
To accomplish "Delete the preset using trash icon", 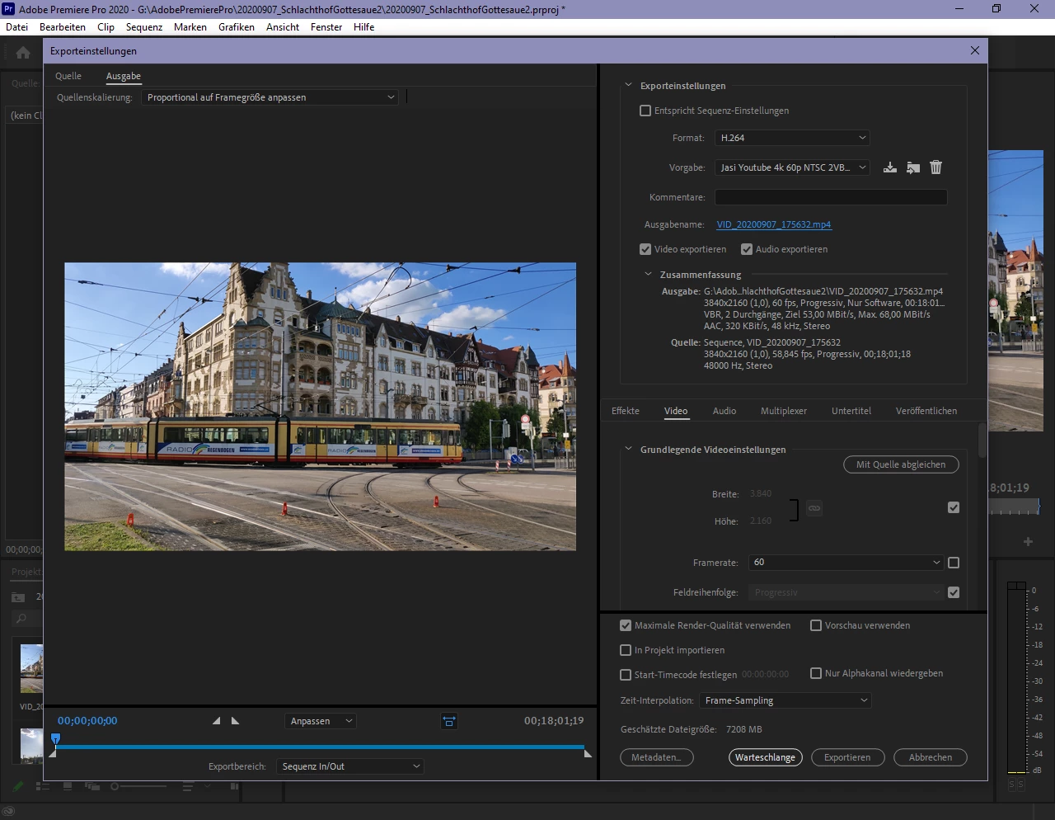I will coord(935,167).
